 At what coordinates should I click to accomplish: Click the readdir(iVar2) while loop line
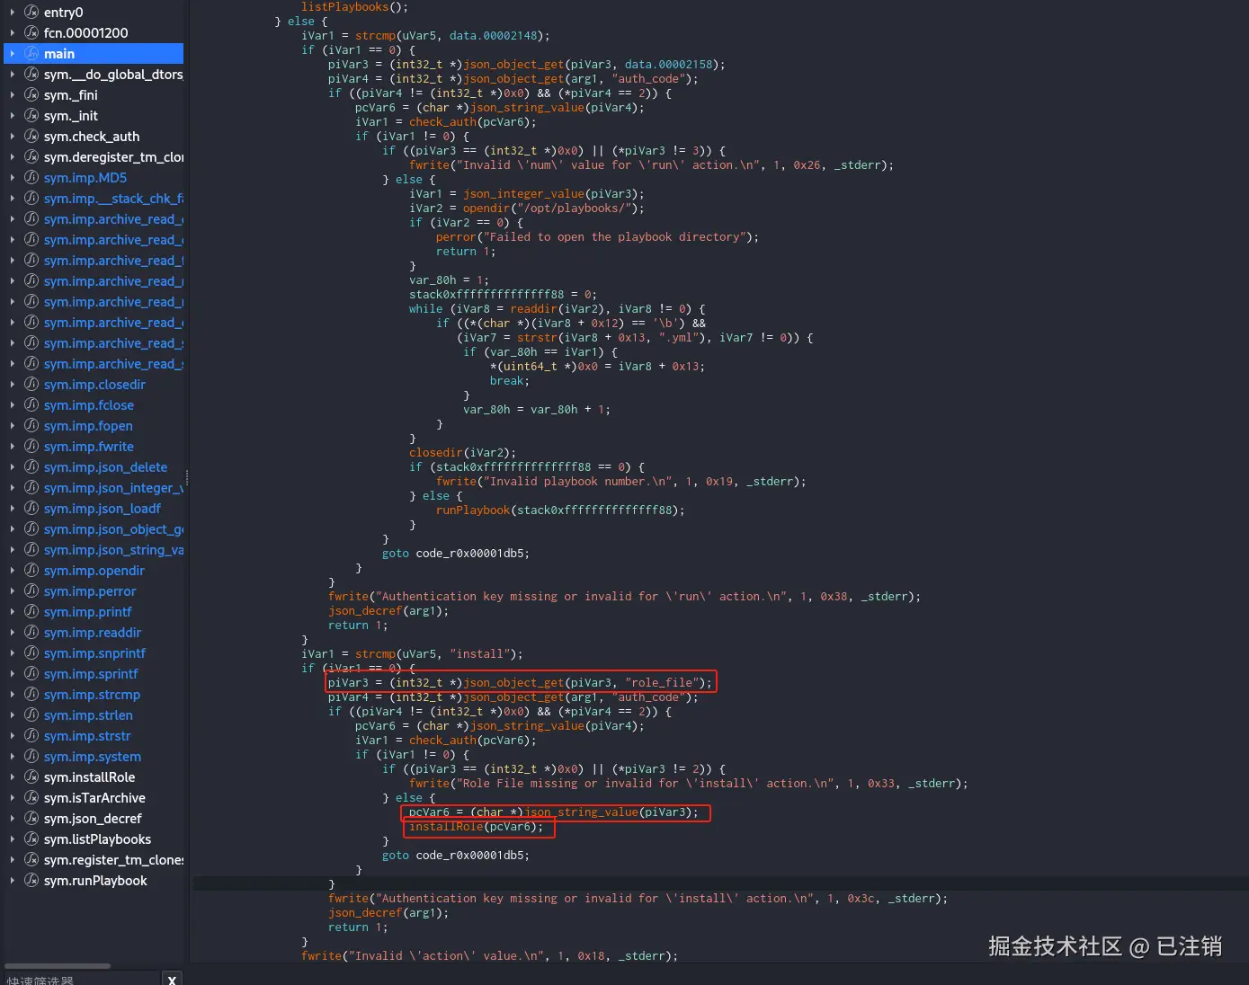pos(558,309)
